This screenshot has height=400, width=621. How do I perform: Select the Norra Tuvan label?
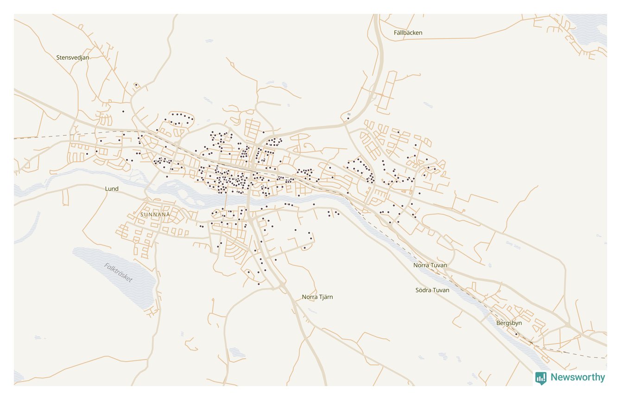pyautogui.click(x=430, y=265)
